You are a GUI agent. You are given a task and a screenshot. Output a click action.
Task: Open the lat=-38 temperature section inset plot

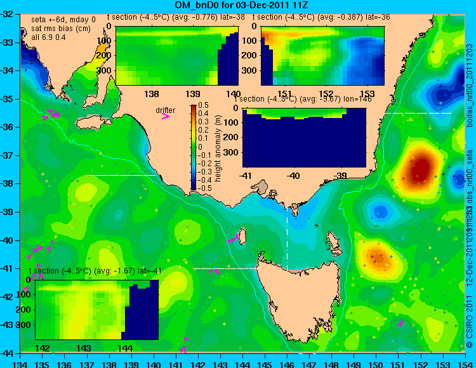point(177,56)
